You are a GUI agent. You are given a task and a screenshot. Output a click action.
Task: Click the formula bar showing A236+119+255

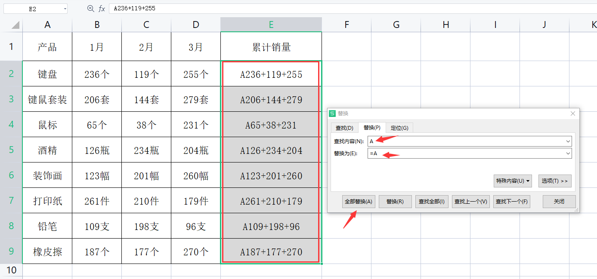(352, 9)
